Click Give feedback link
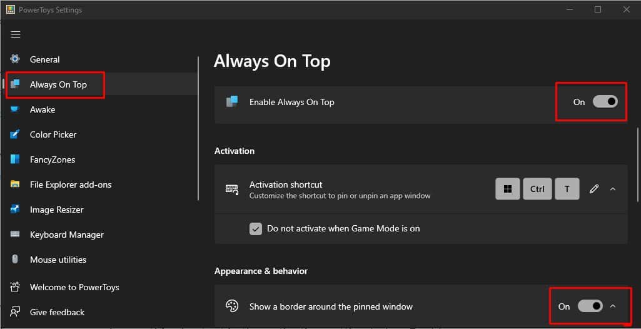 57,312
